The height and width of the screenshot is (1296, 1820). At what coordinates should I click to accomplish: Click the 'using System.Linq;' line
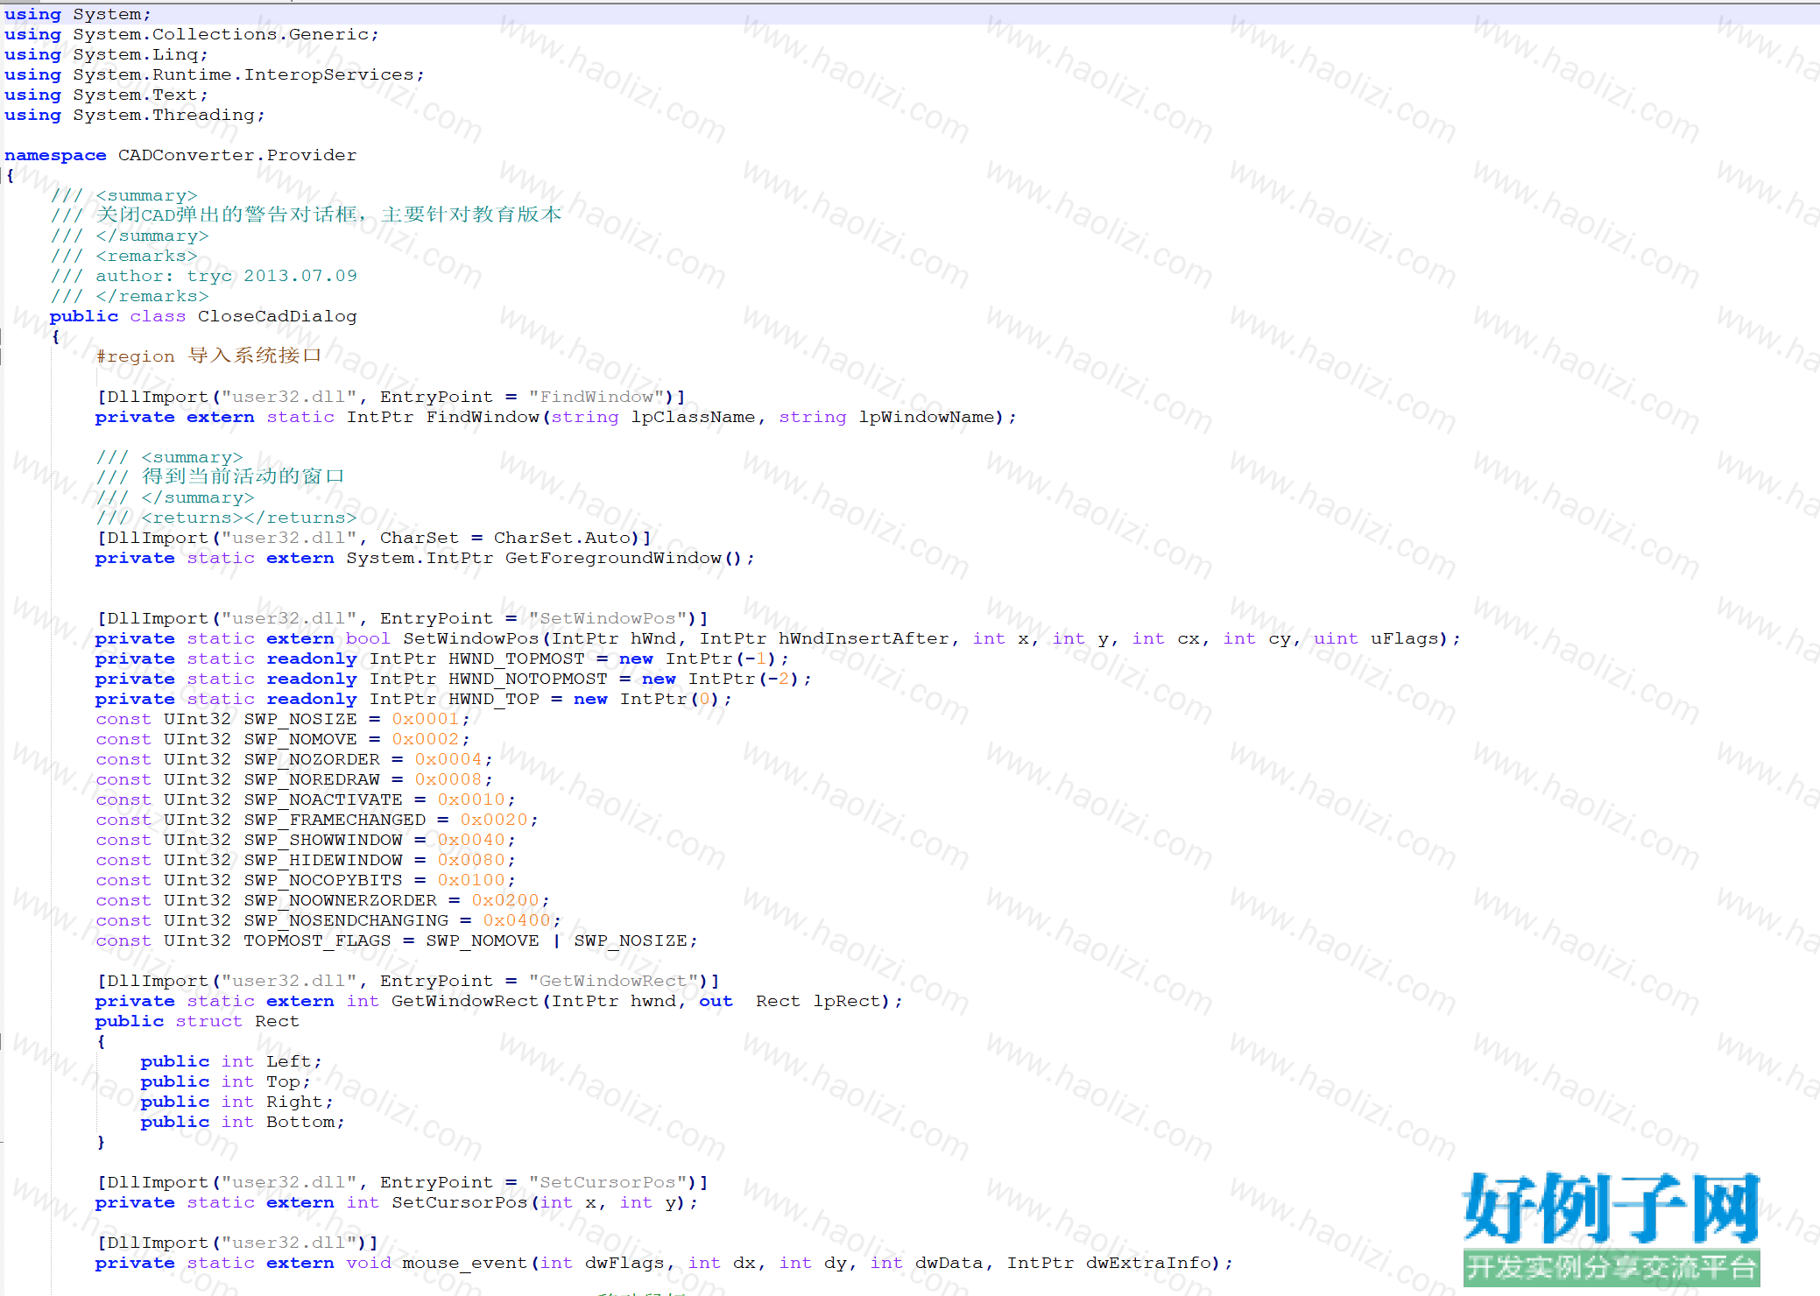[106, 54]
